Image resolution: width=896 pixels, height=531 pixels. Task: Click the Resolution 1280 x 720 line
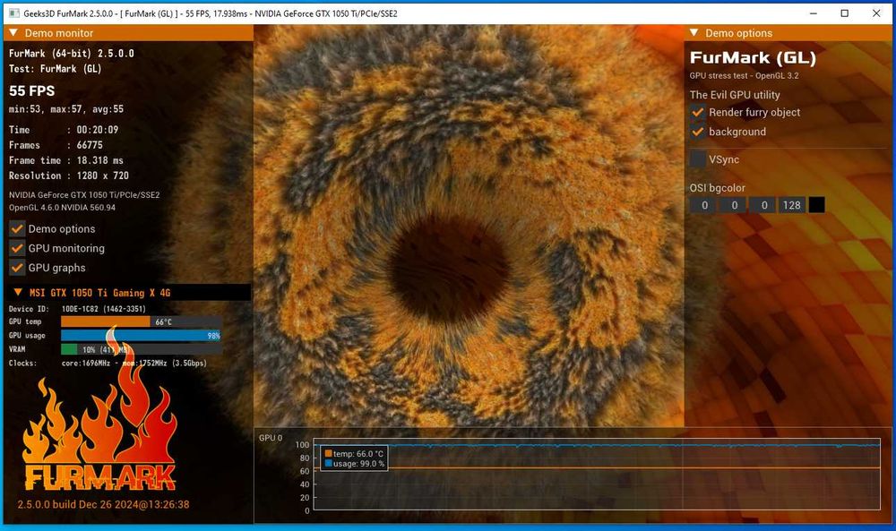[69, 176]
